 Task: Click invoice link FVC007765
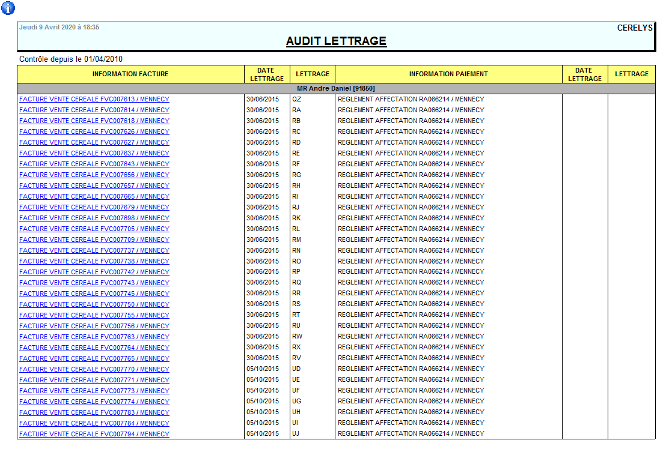tap(94, 359)
